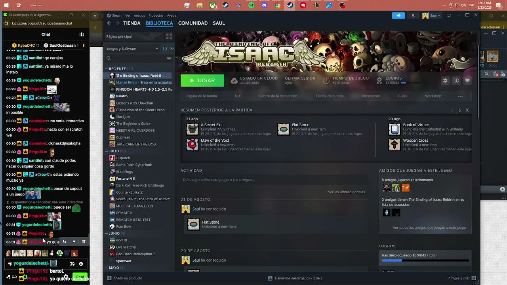Image resolution: width=507 pixels, height=285 pixels.
Task: Go forward with Steam forward arrow
Action: point(117,23)
